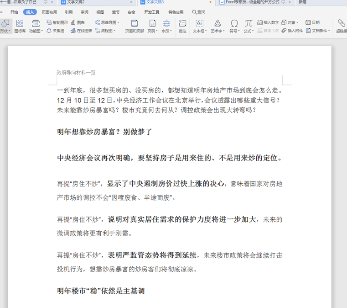Click the 页眉和页脚 header and footer icon
This screenshot has height=308, width=347.
135,23
